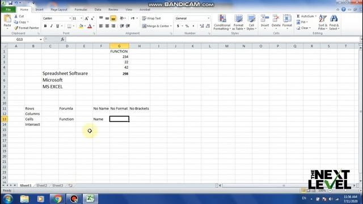Click the Paste icon

tap(7, 19)
